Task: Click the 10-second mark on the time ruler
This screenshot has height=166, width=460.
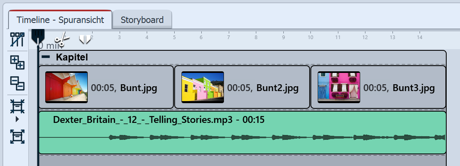Action: click(x=310, y=37)
